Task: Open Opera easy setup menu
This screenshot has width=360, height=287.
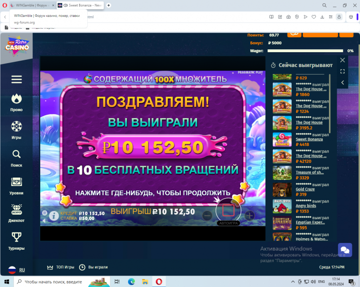Action: click(x=331, y=17)
